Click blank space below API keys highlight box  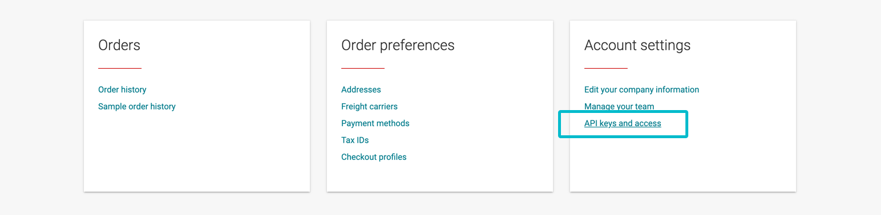click(x=683, y=165)
